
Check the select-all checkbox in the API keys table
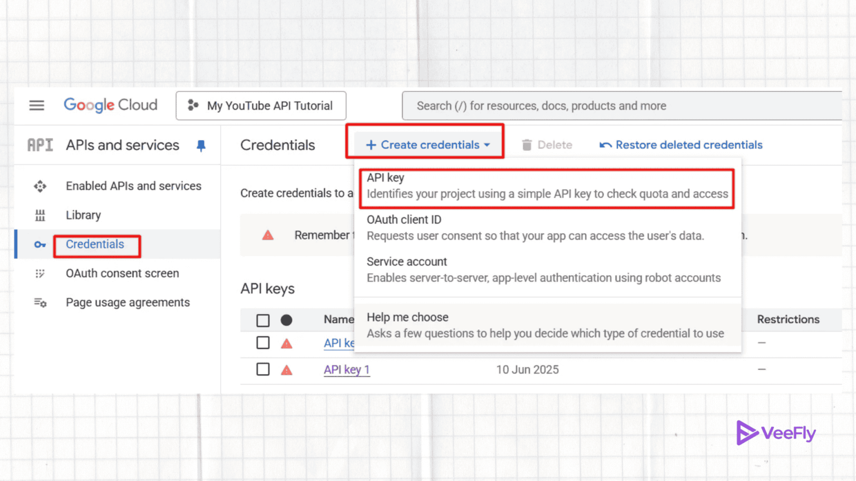pos(262,320)
